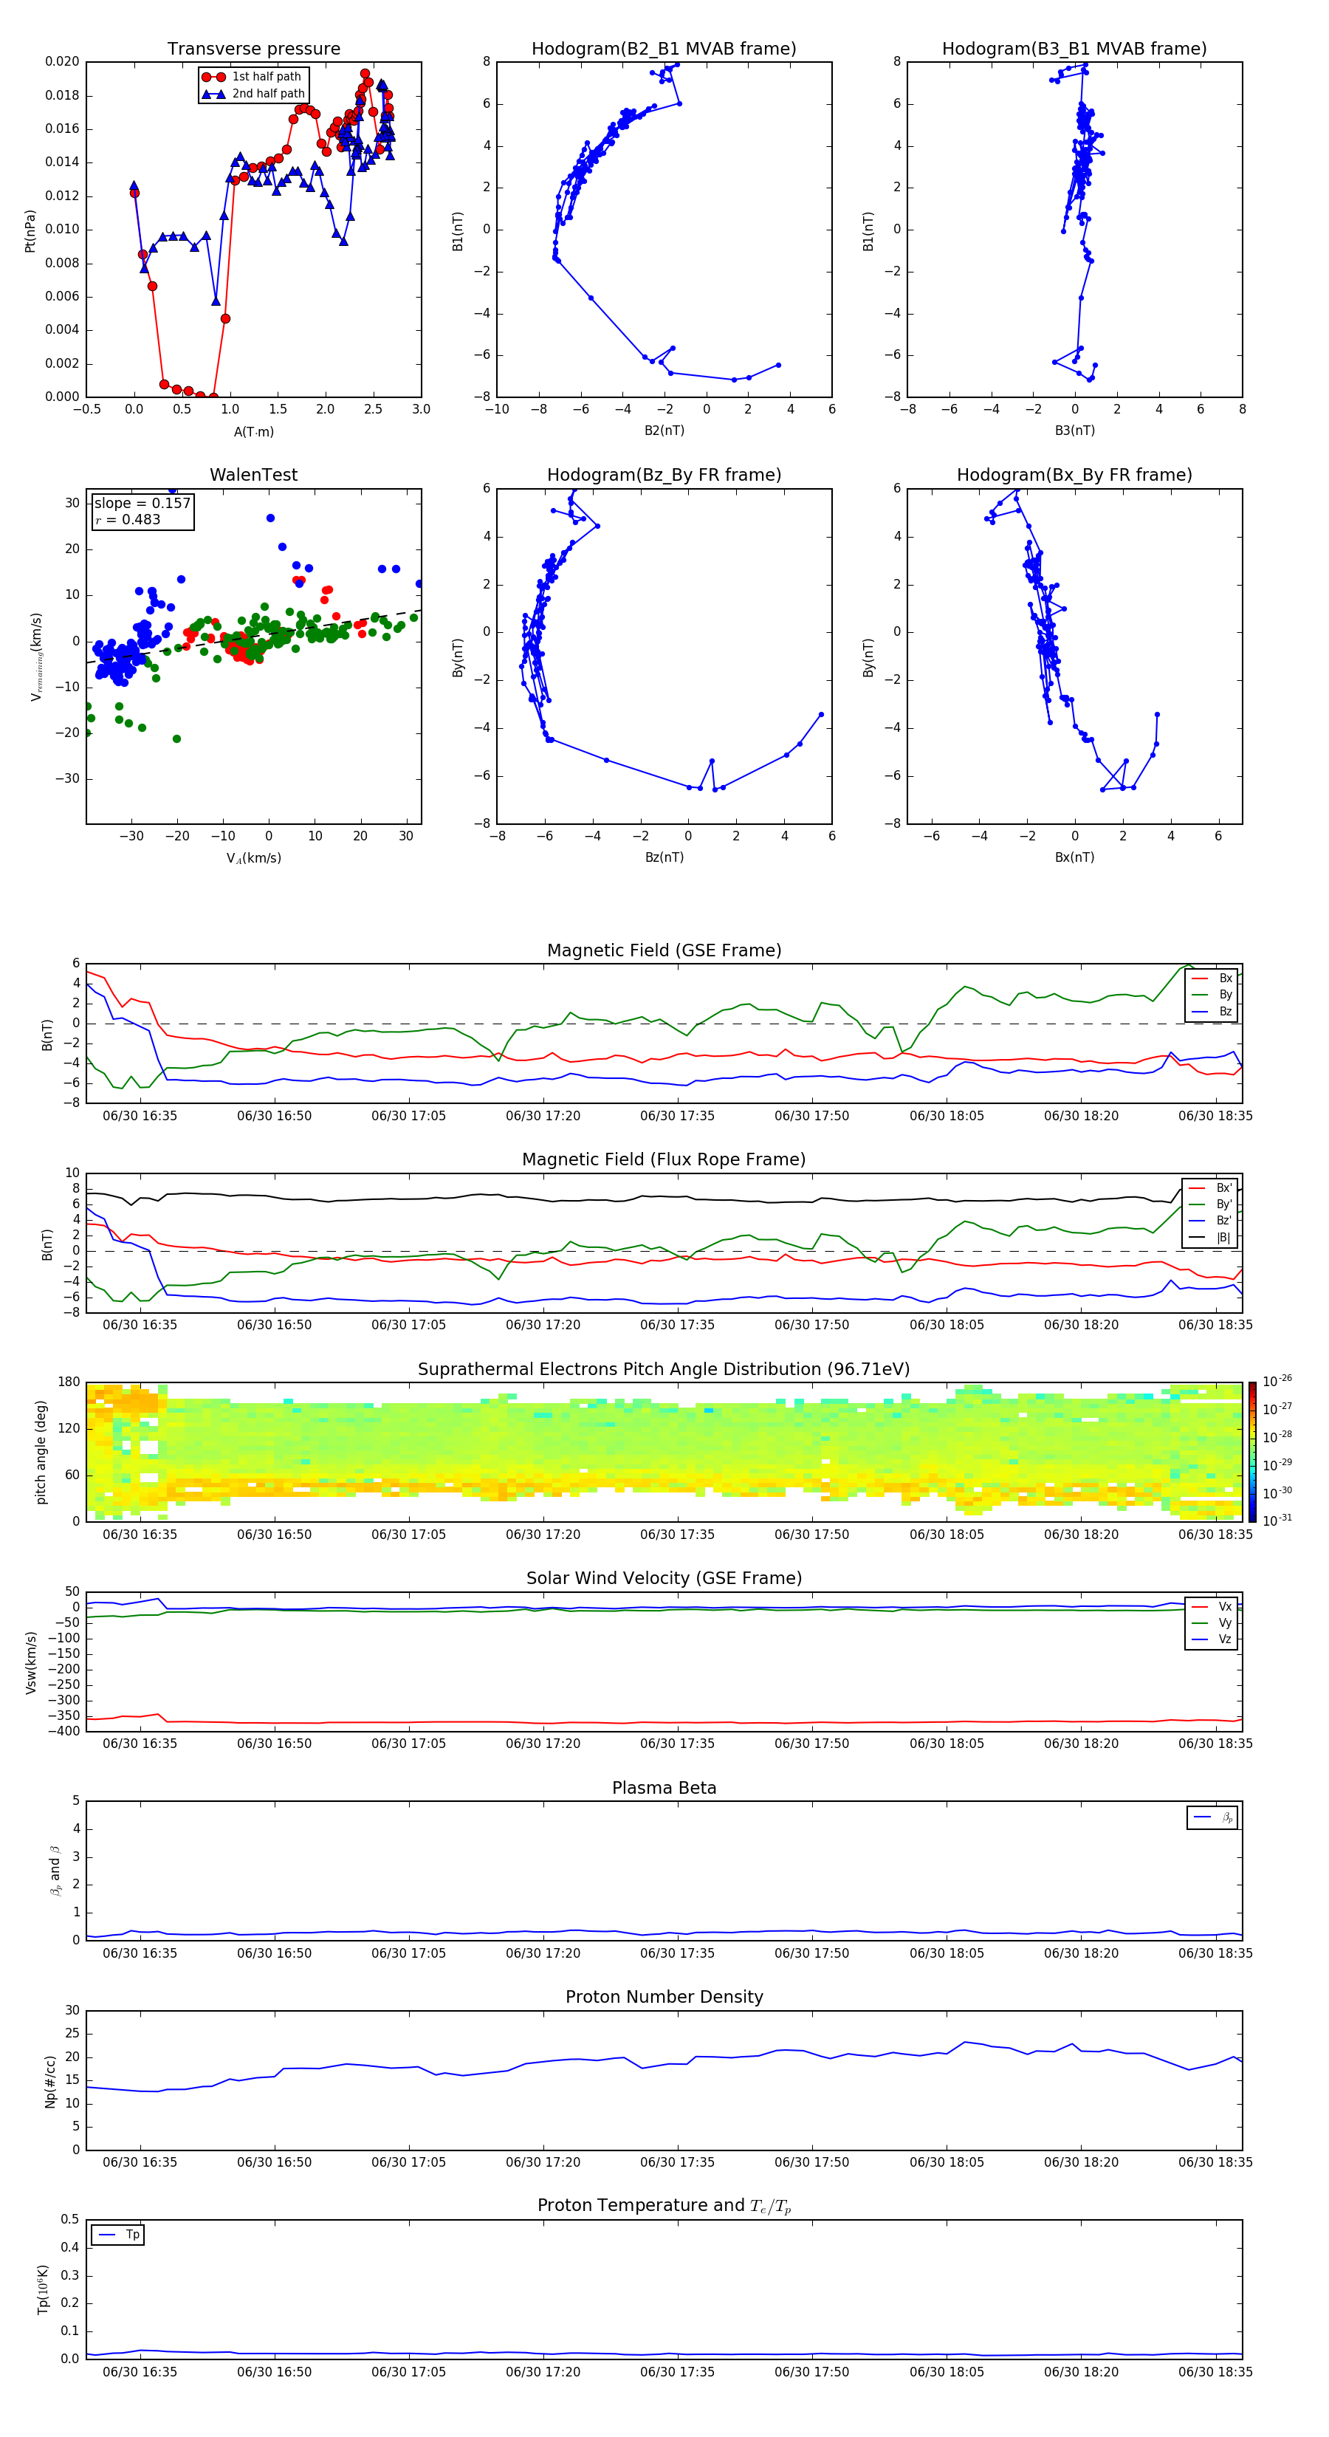
Task: Select the "10^-26" colorbar tick label
Action: [x=1276, y=1381]
